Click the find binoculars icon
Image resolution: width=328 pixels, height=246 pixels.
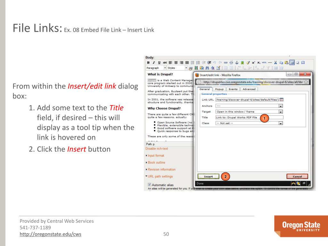tap(207, 68)
